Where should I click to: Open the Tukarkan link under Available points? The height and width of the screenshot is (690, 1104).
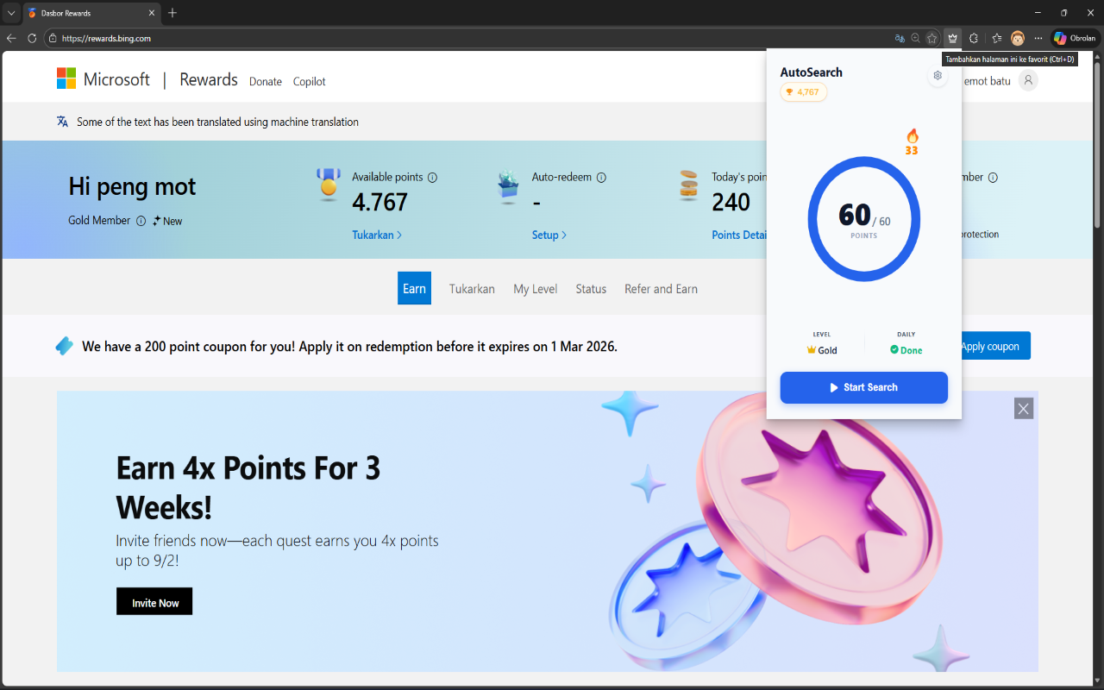pyautogui.click(x=377, y=235)
